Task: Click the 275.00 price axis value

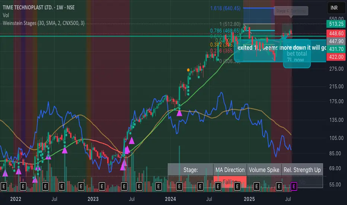Action: pyautogui.click(x=336, y=69)
